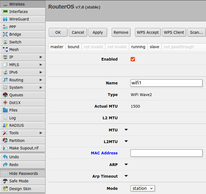The width and height of the screenshot is (206, 194).
Task: Expand the IP submenu arrow
Action: tap(41, 57)
